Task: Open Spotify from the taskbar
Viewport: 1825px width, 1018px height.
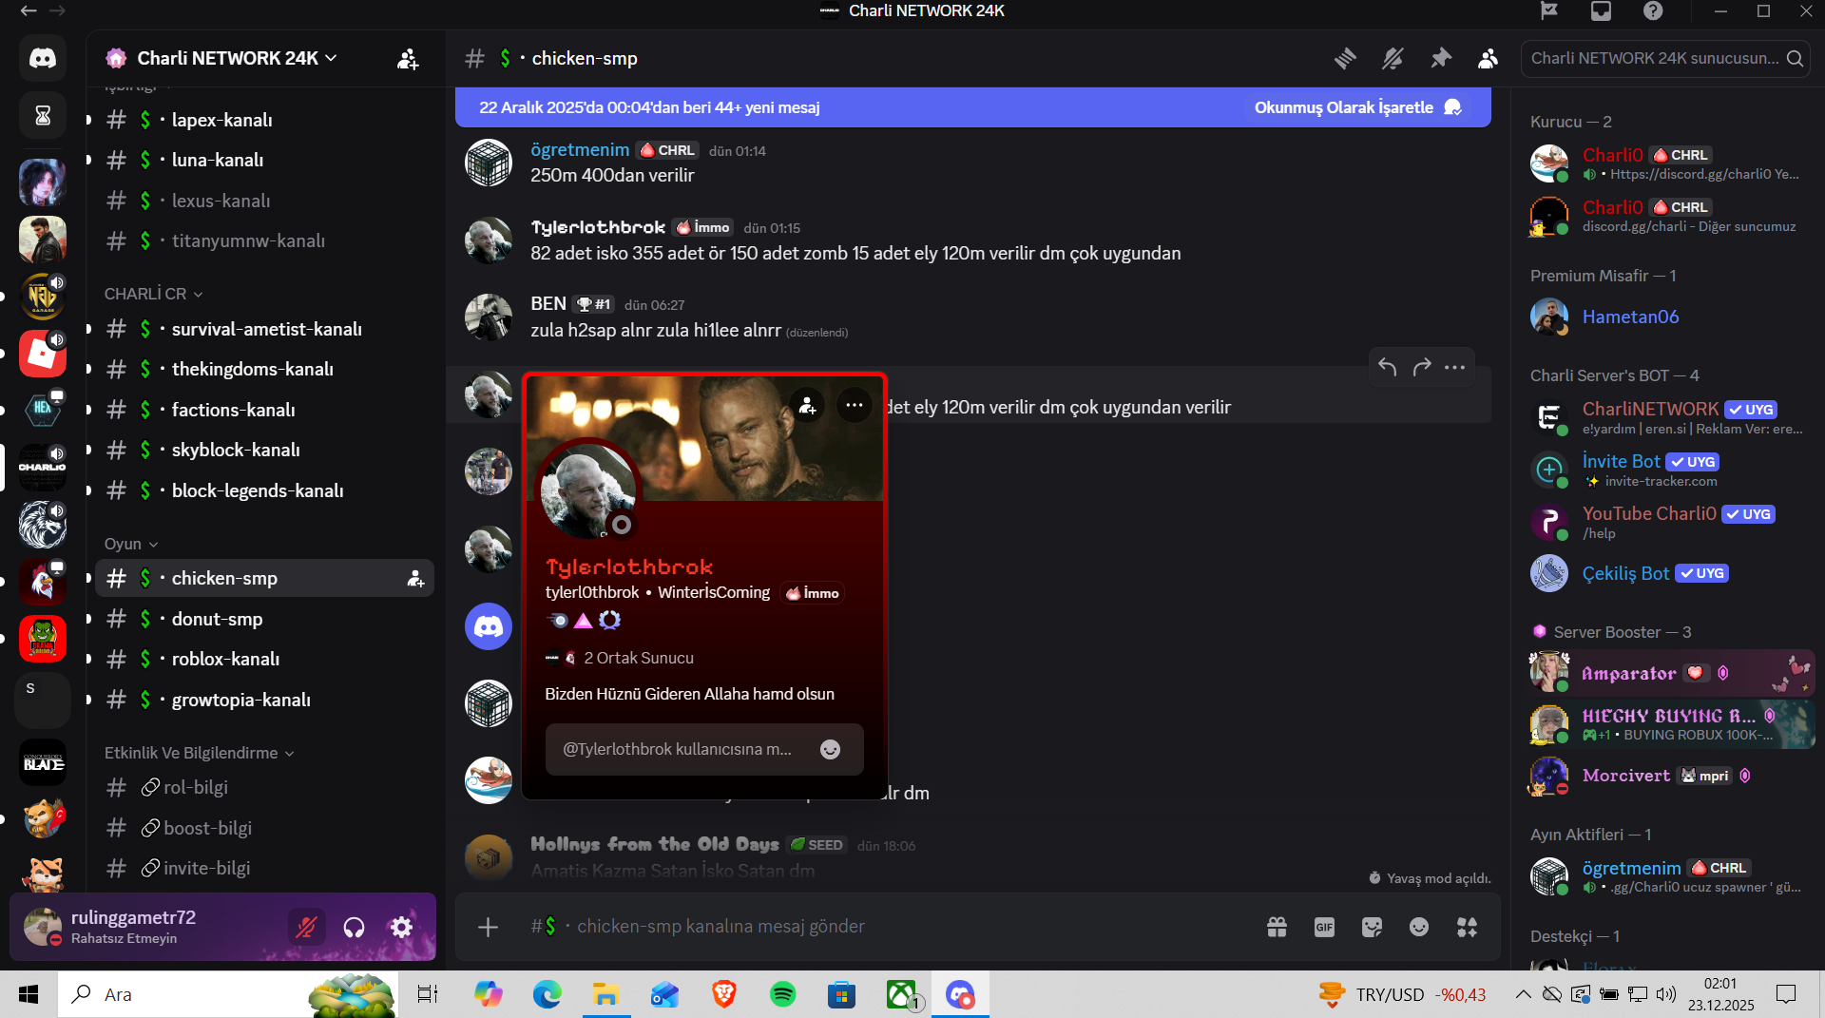Action: pos(782,994)
